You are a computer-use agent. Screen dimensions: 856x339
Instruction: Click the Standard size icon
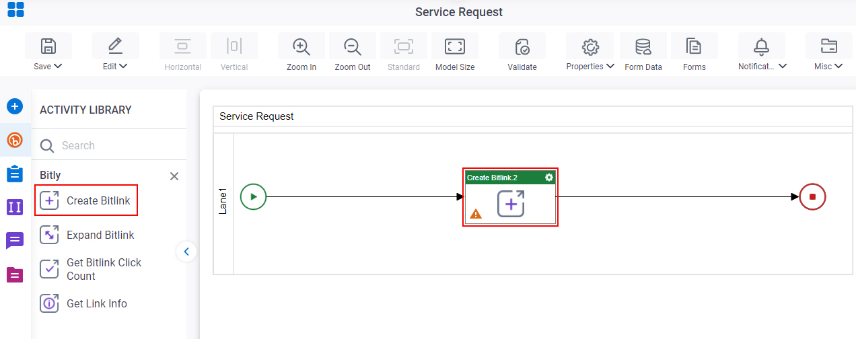tap(404, 46)
